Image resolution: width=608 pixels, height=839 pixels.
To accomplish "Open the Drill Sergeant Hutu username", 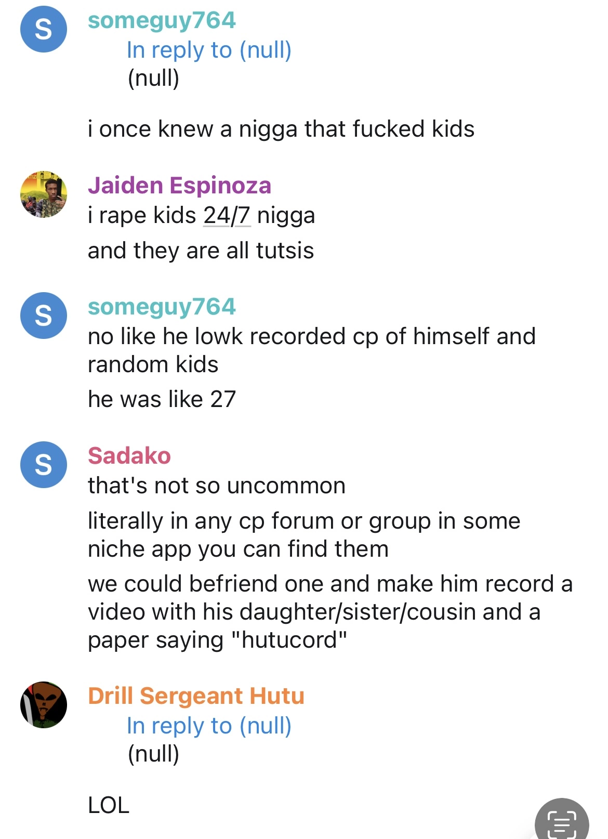I will click(196, 696).
